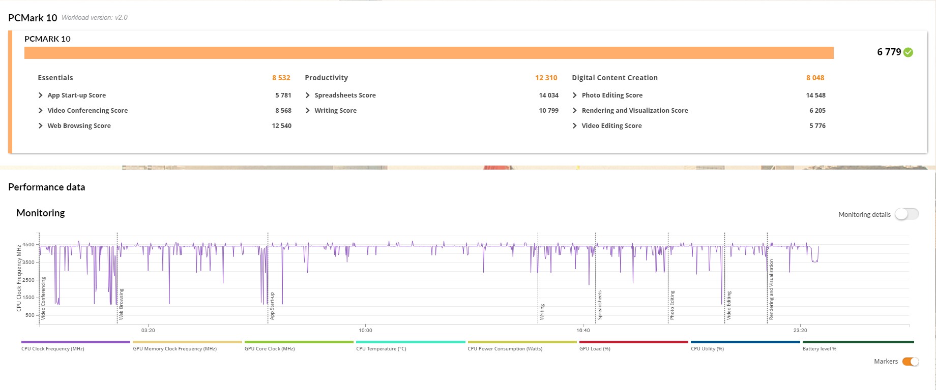Click the Essentials heading
Screen dimensions: 936x390
coord(55,78)
